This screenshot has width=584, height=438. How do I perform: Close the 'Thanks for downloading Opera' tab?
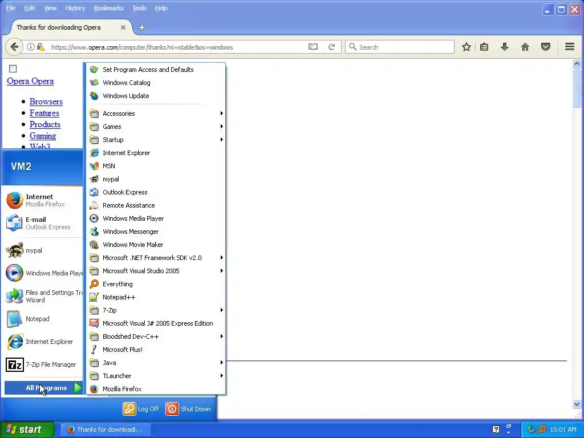click(123, 27)
